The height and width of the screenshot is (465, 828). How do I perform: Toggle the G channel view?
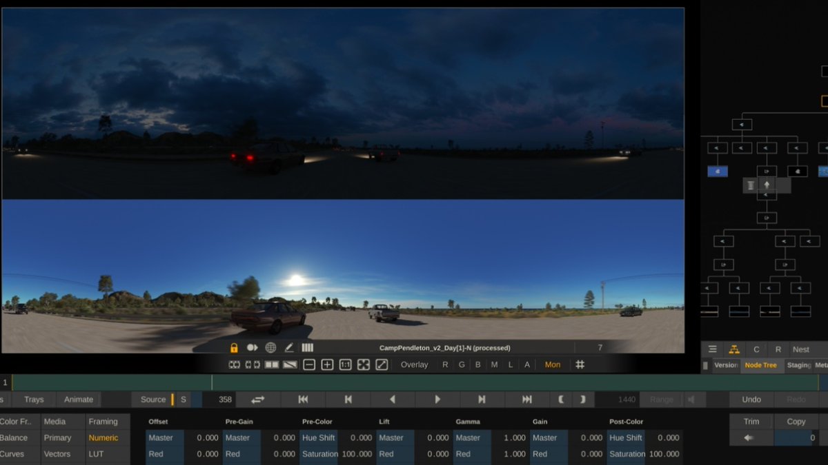462,364
